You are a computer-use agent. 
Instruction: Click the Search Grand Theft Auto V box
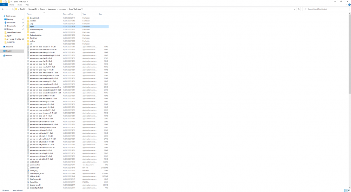[x=326, y=9]
